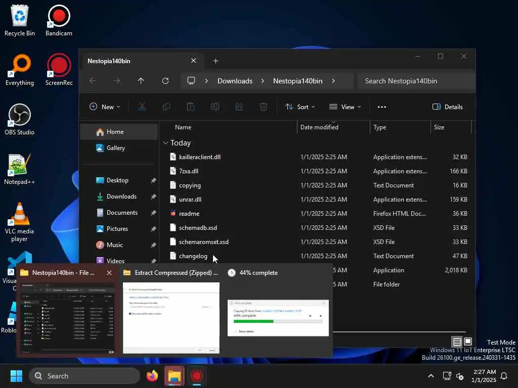
Task: Select the 44% complete preview thumbnail
Action: 278,318
